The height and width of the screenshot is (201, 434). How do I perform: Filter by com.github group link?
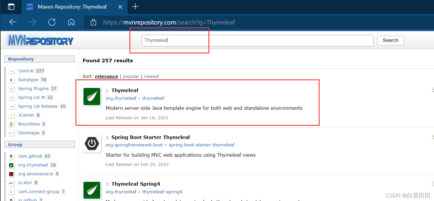pos(30,156)
